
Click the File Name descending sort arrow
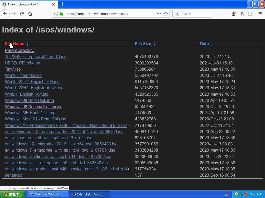27,44
